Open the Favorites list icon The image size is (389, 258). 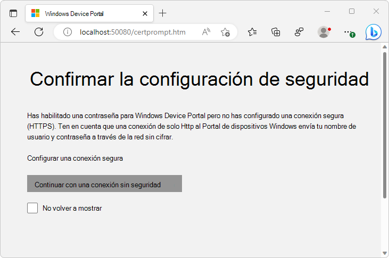point(252,32)
